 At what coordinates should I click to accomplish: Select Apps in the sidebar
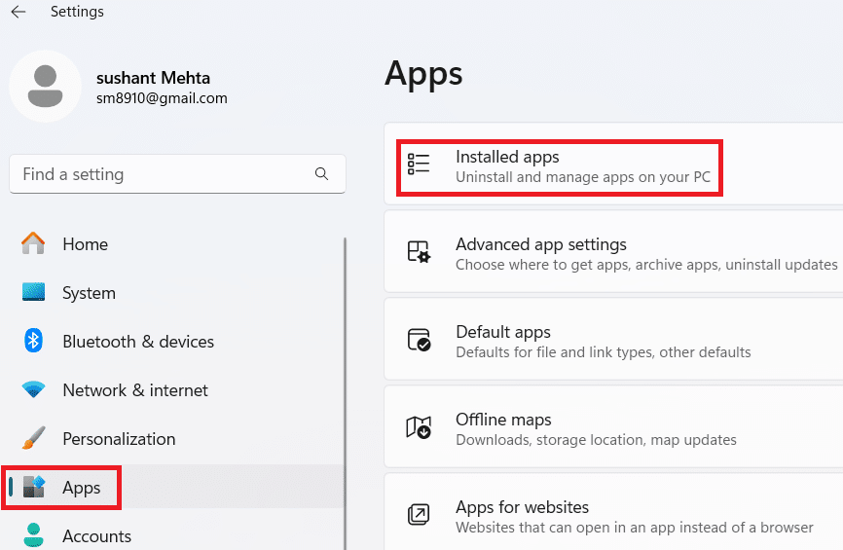coord(82,488)
